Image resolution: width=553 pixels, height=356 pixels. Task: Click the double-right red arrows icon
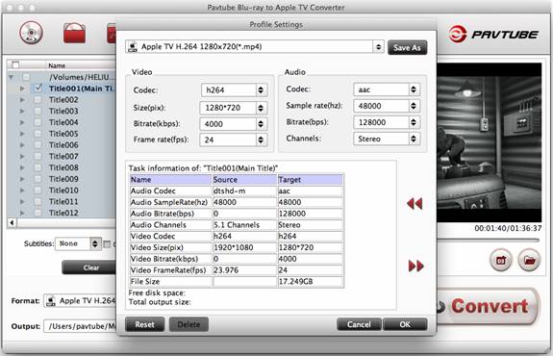point(415,266)
